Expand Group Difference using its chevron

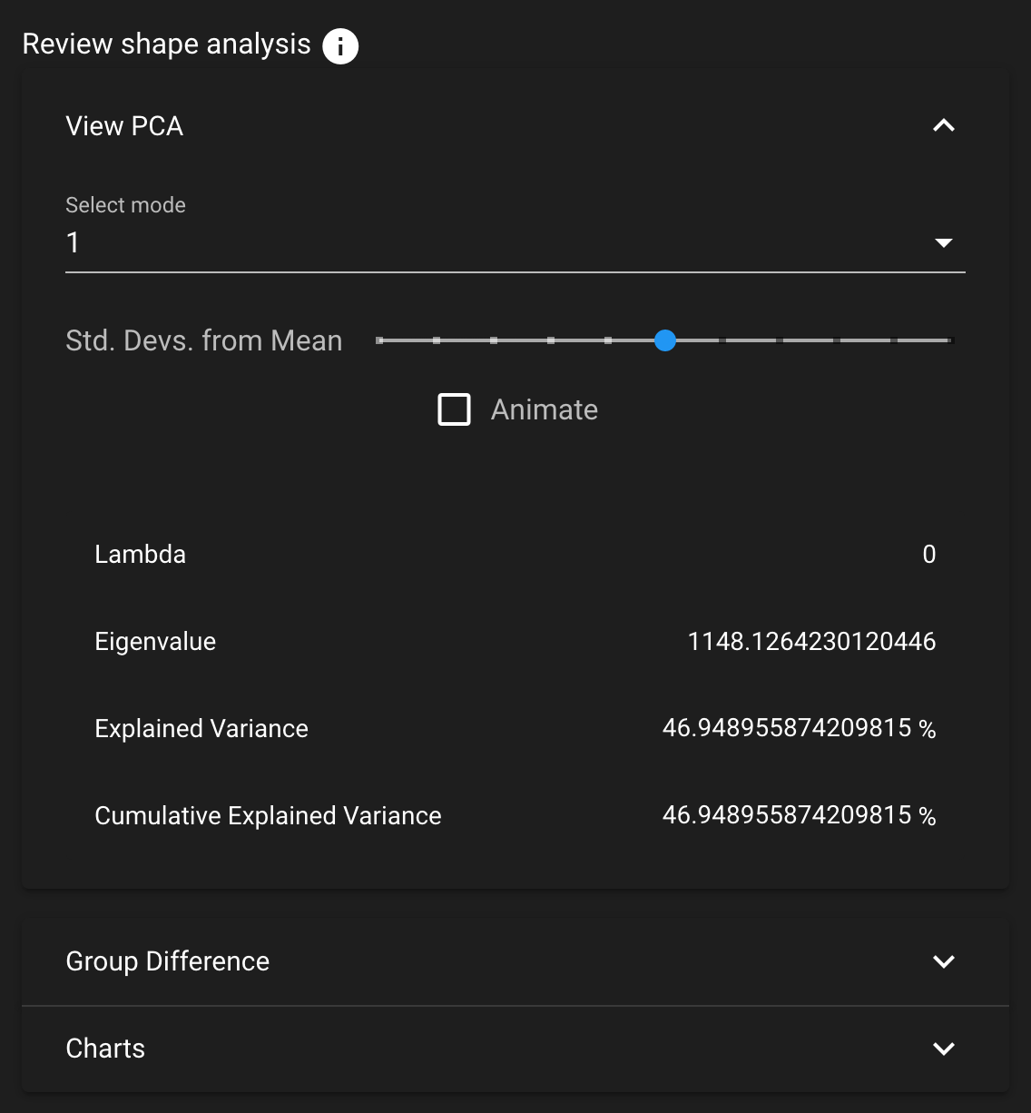[x=944, y=961]
